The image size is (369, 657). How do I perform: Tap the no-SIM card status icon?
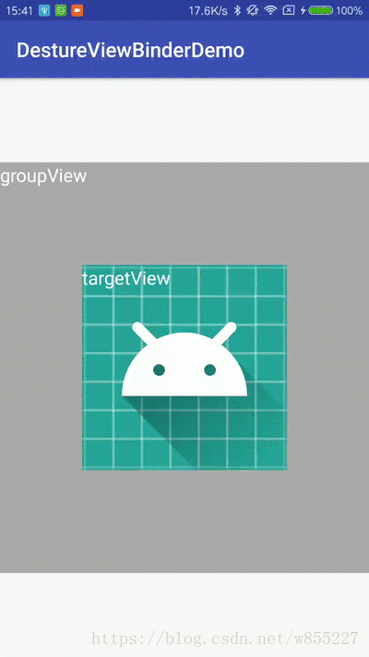pos(289,10)
